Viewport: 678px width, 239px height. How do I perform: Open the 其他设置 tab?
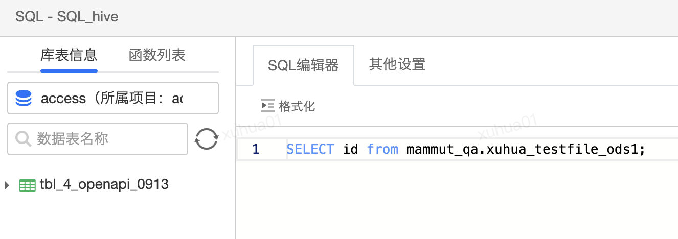(x=397, y=64)
